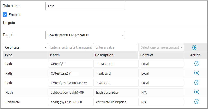The height and width of the screenshot is (109, 208).
Task: Expand the Certificate type dropdown
Action: (x=25, y=47)
